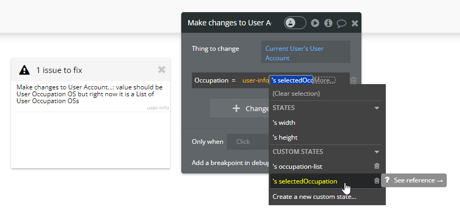Choose Clear selection in the dropdown
This screenshot has width=460, height=220.
(x=296, y=94)
